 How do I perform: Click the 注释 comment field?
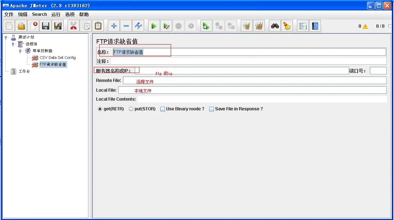click(x=248, y=61)
